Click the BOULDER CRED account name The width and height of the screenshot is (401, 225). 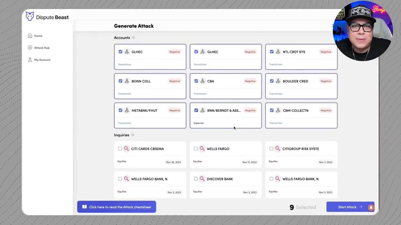coord(295,81)
